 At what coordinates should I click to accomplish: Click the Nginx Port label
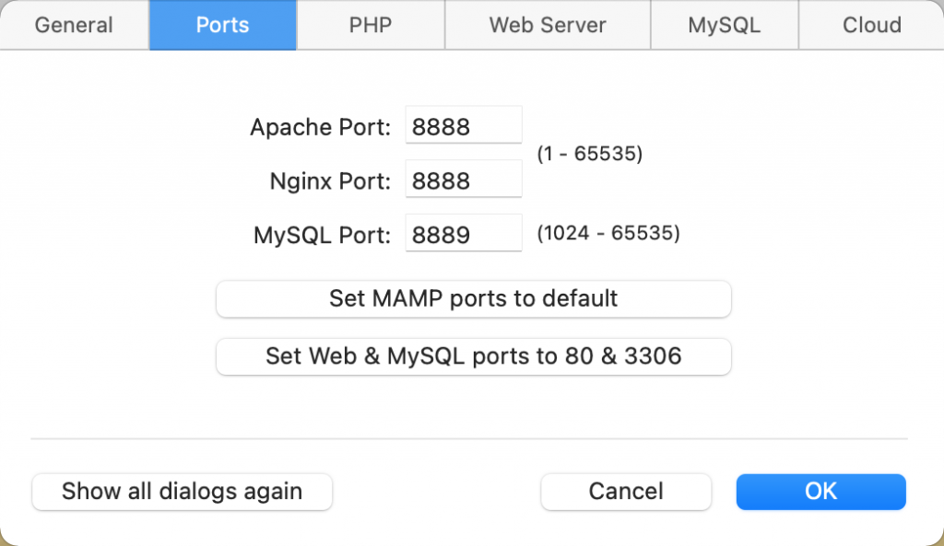[330, 181]
